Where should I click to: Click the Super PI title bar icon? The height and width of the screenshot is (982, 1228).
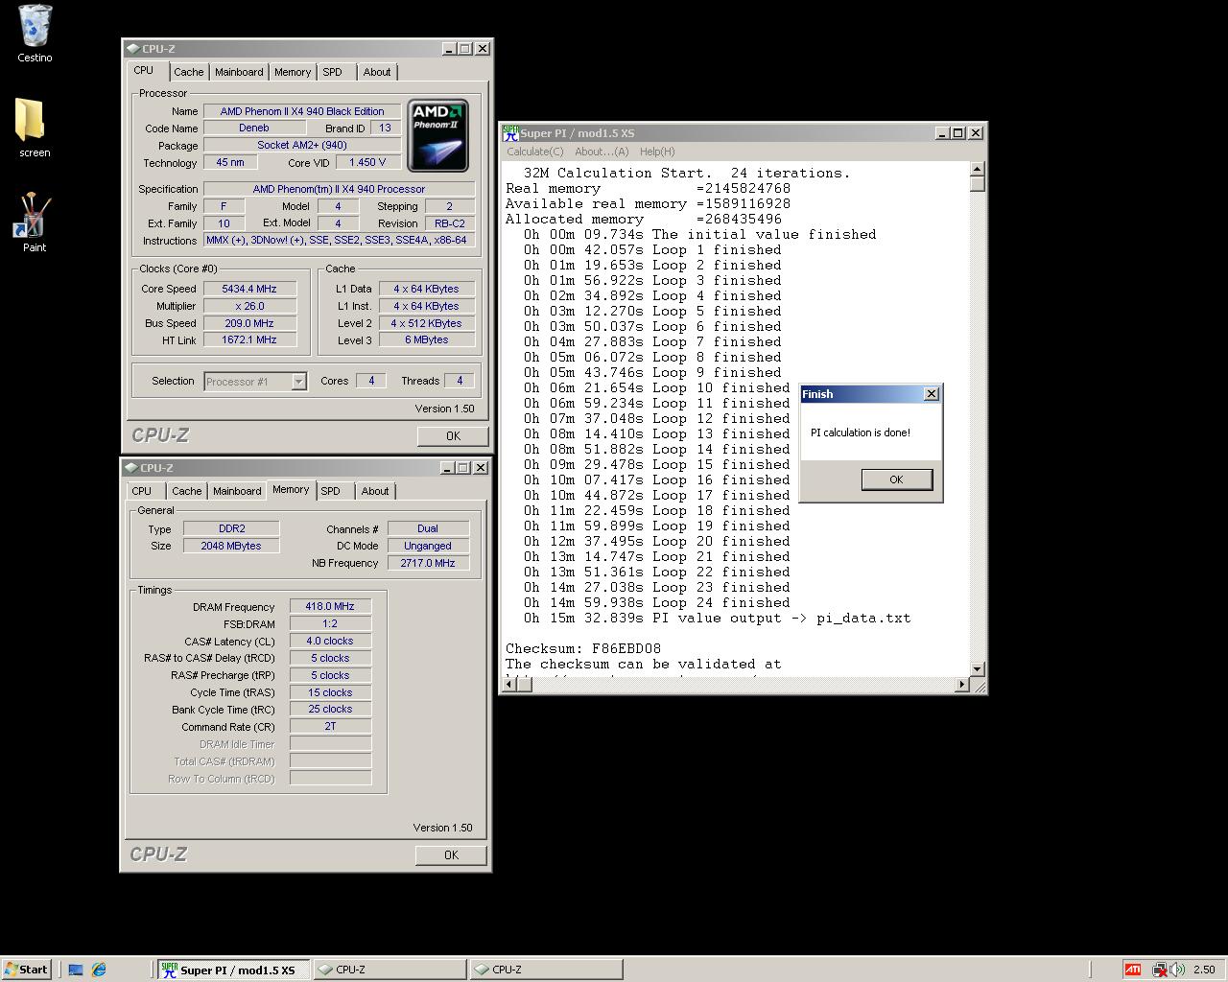[x=510, y=133]
